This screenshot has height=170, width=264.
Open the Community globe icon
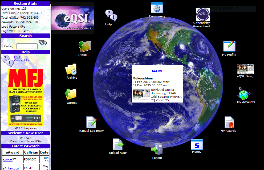(x=157, y=8)
